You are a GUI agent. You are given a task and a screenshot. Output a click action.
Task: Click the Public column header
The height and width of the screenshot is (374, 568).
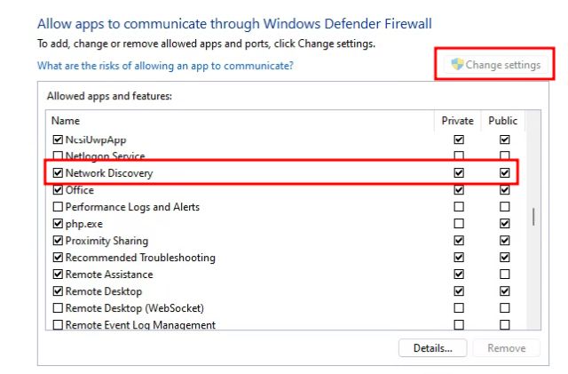[x=503, y=121]
